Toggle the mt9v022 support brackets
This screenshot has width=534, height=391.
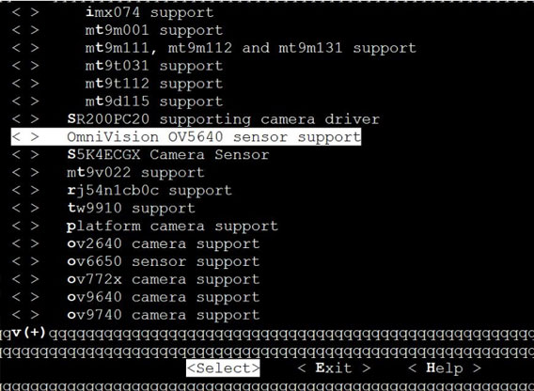pyautogui.click(x=25, y=172)
